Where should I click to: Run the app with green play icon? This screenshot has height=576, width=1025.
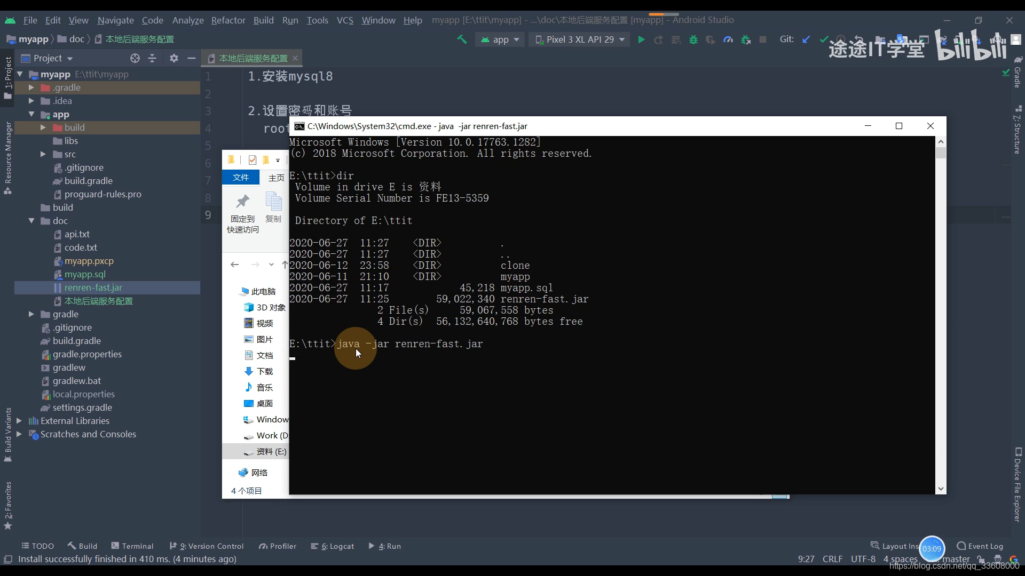(x=641, y=39)
